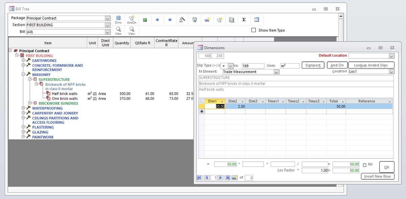The height and width of the screenshot is (199, 406).
Task: Open the Default Location dropdown
Action: point(391,56)
